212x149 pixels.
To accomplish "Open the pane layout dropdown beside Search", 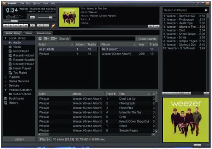I will (46, 39).
